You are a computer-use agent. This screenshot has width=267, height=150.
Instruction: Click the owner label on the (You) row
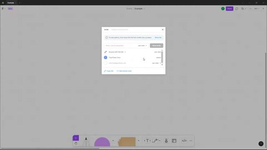(159, 57)
